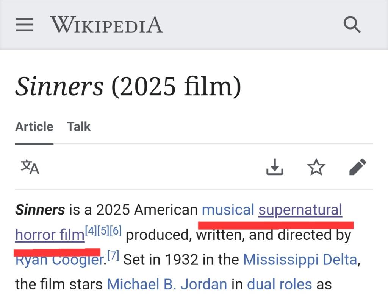Open the hamburger main menu
The image size is (388, 297).
coord(25,25)
